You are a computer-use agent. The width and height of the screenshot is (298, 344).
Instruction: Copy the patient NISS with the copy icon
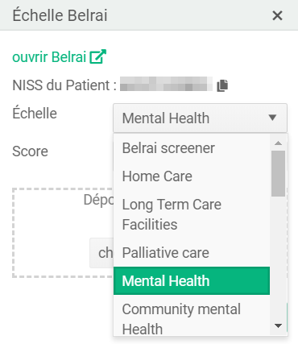click(x=222, y=85)
